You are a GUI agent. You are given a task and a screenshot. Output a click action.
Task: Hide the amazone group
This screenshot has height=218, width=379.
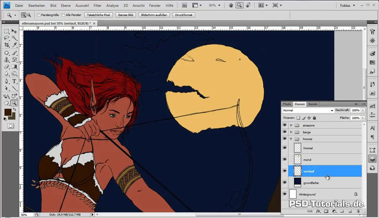pyautogui.click(x=285, y=125)
